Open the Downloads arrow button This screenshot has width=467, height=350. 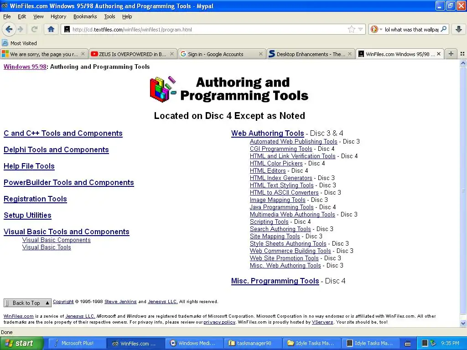point(459,29)
